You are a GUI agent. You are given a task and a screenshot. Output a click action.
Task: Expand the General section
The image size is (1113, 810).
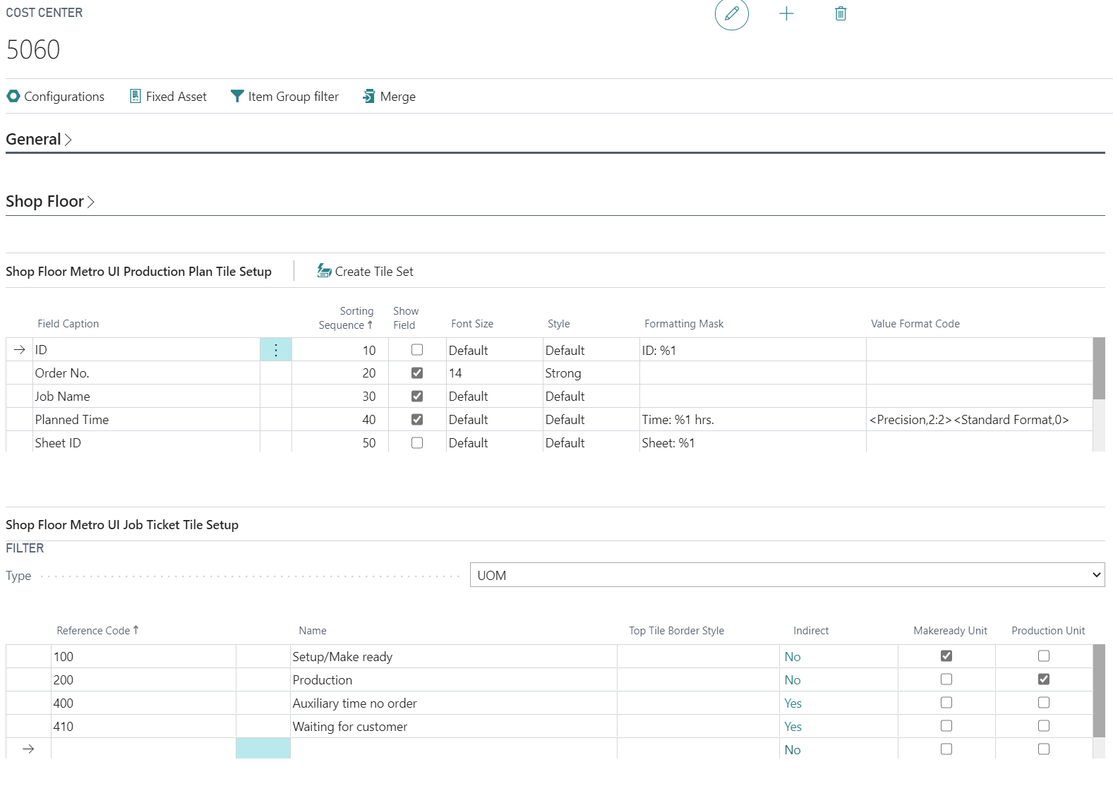coord(39,139)
